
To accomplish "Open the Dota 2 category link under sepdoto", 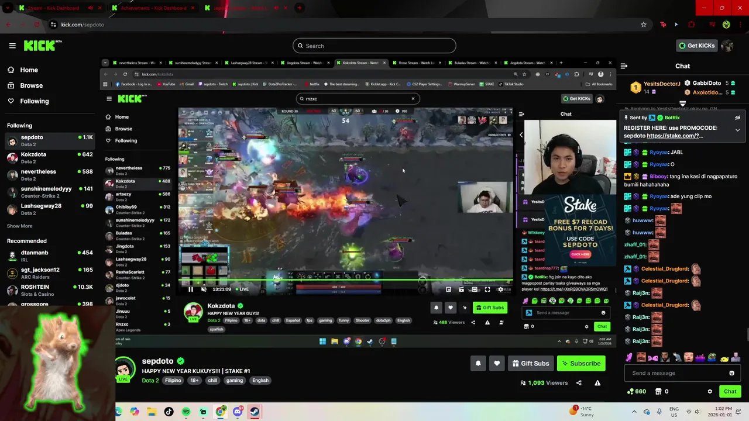I will click(150, 380).
